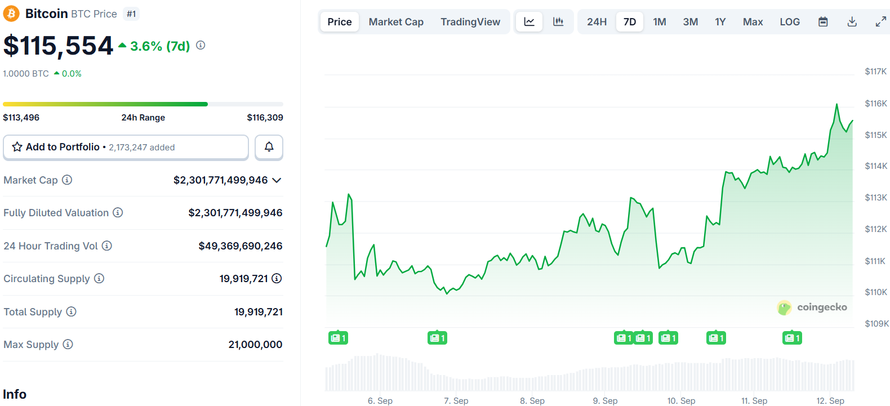This screenshot has height=406, width=890.
Task: Click the $115,554 price text
Action: tap(58, 46)
